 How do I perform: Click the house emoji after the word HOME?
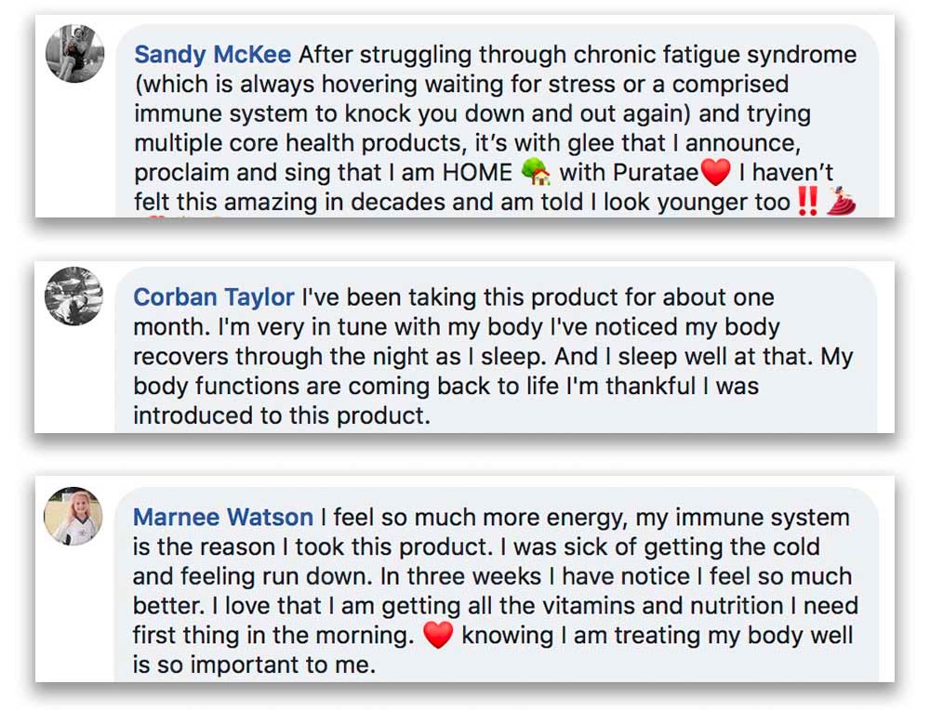tap(535, 172)
